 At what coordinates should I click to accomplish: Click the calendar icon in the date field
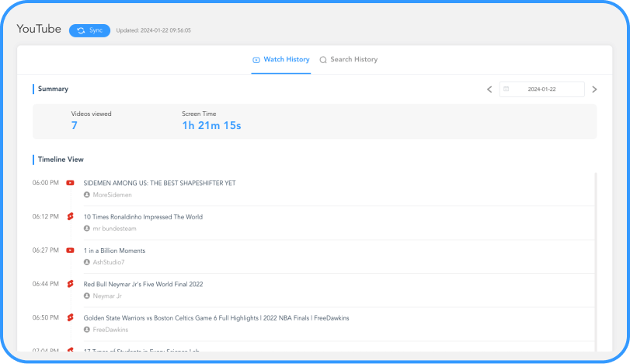pos(506,89)
